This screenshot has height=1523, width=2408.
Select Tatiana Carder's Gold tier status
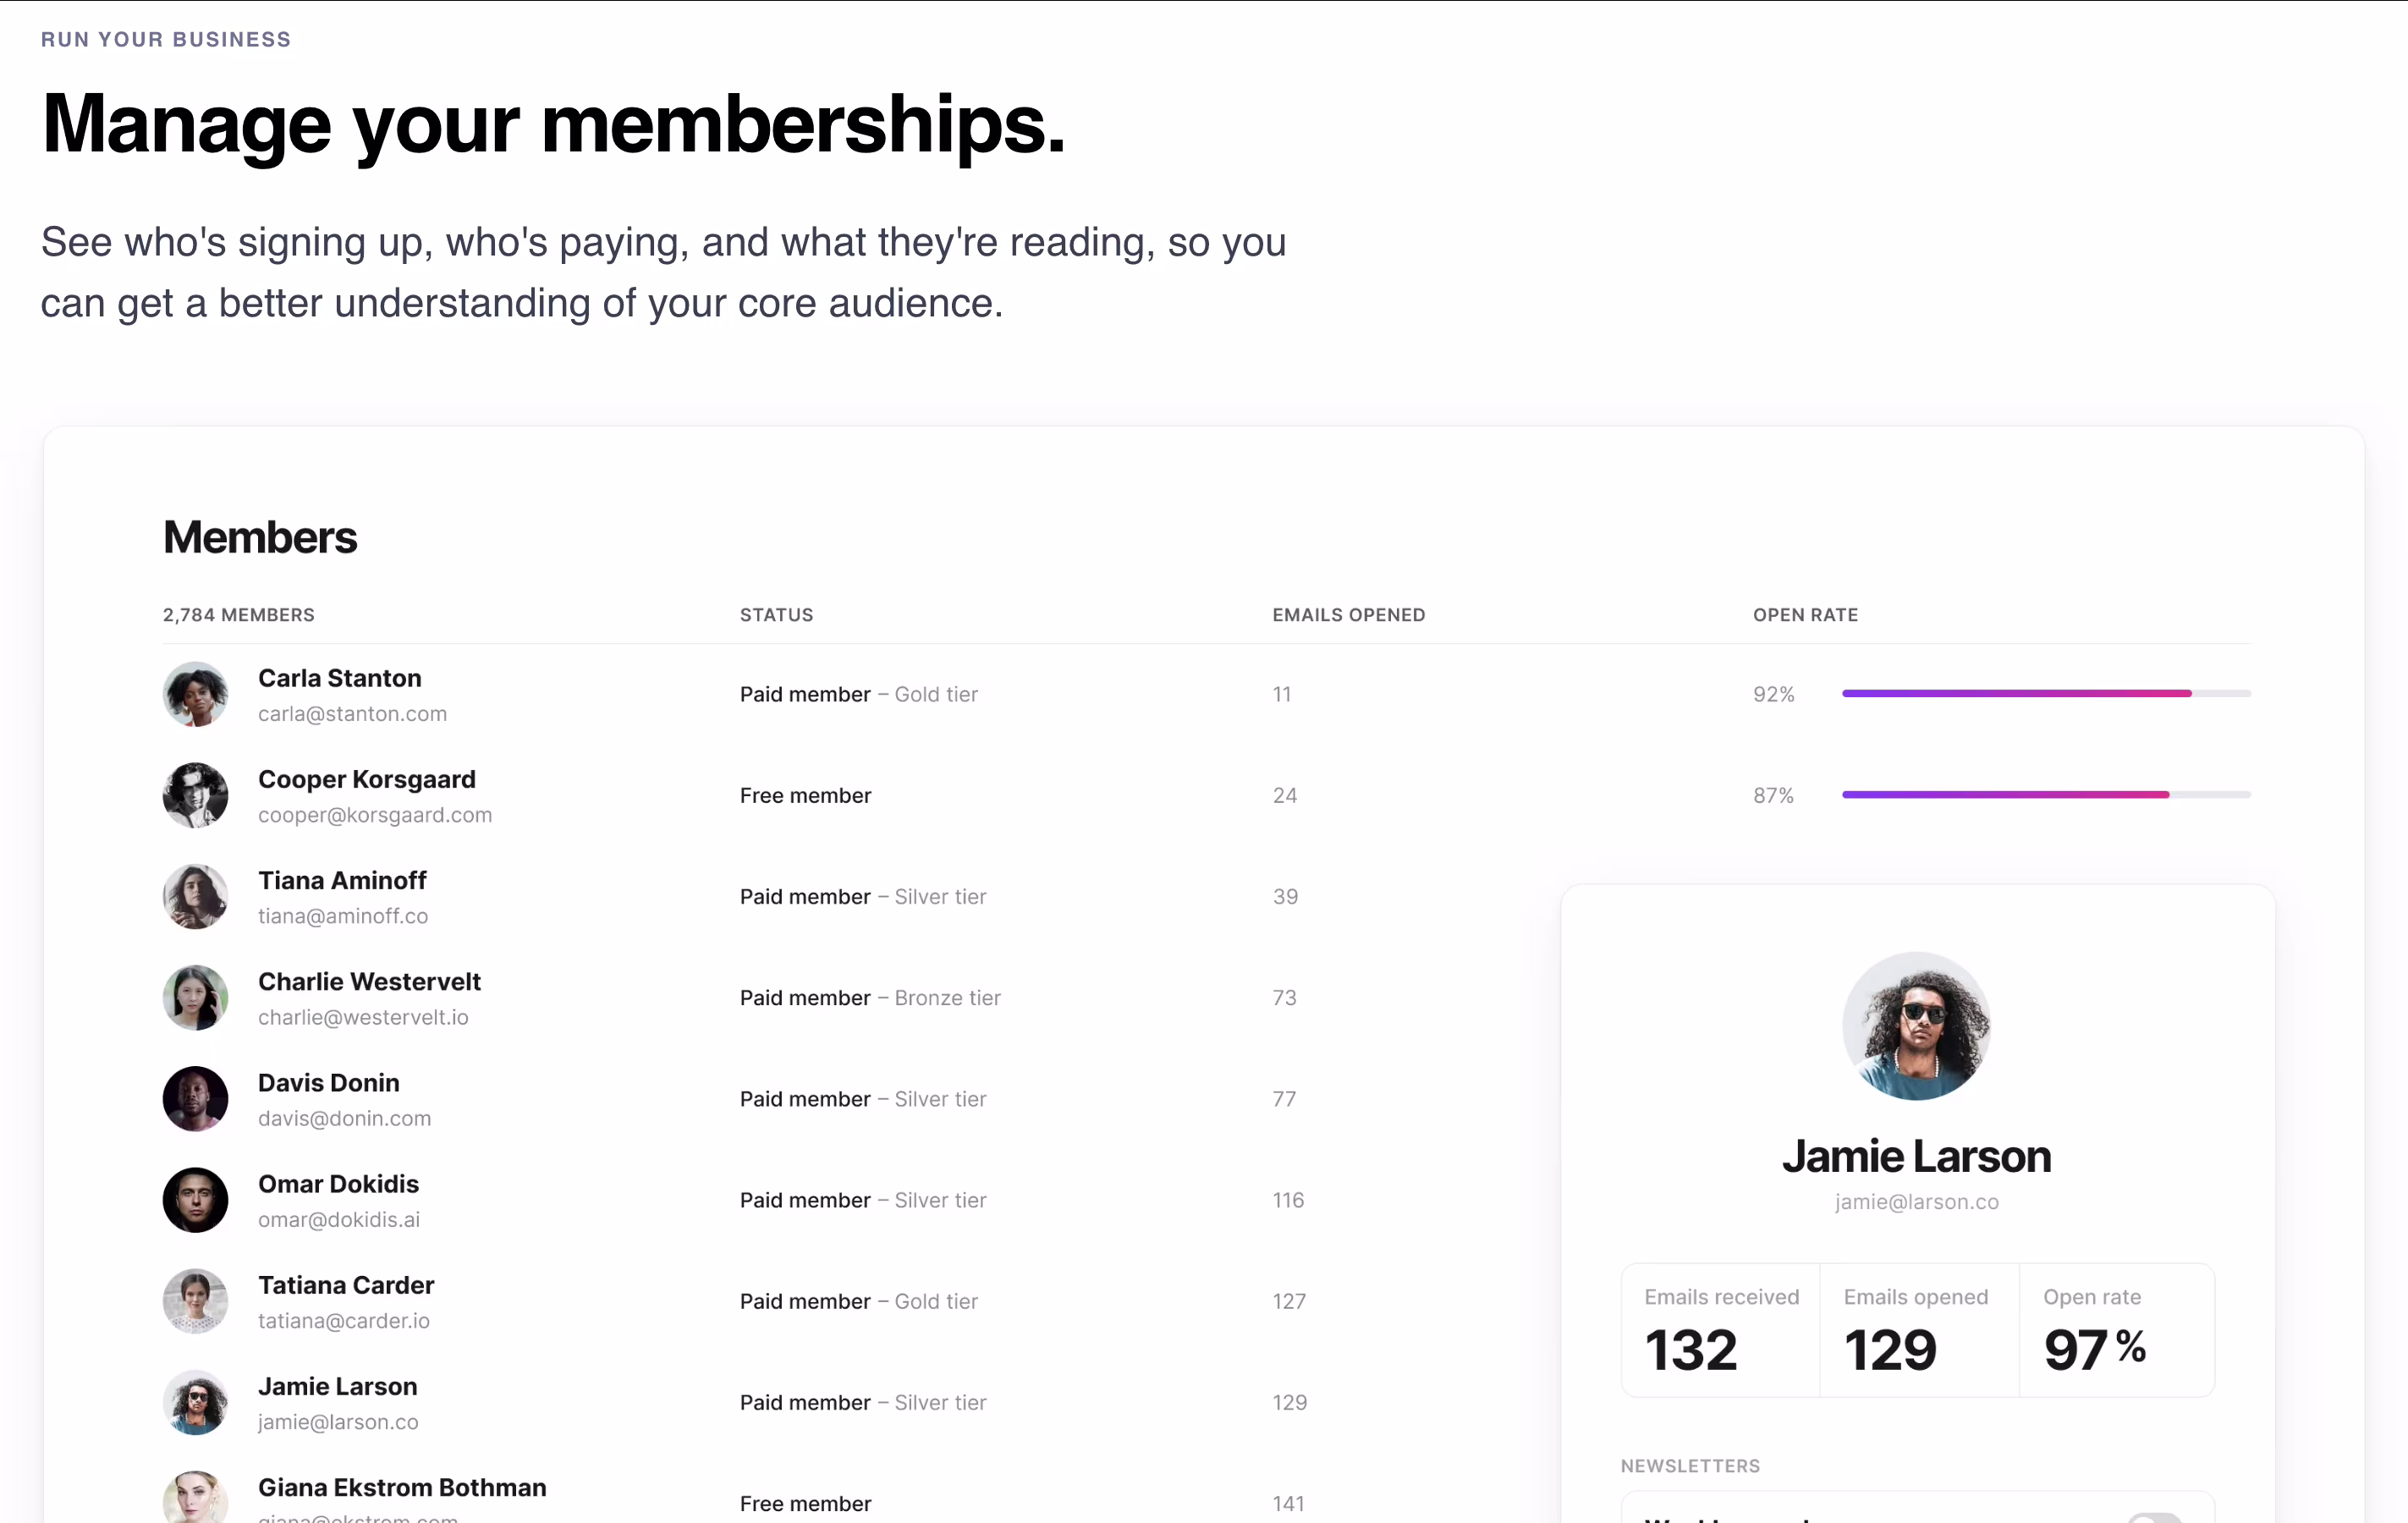(858, 1301)
